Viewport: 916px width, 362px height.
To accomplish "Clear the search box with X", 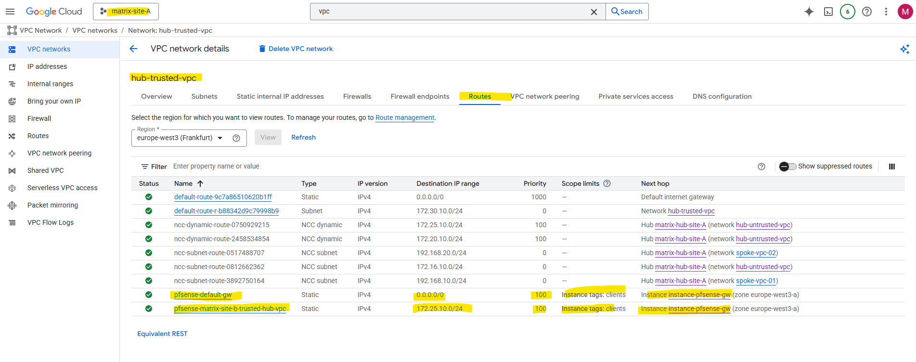I will point(593,12).
